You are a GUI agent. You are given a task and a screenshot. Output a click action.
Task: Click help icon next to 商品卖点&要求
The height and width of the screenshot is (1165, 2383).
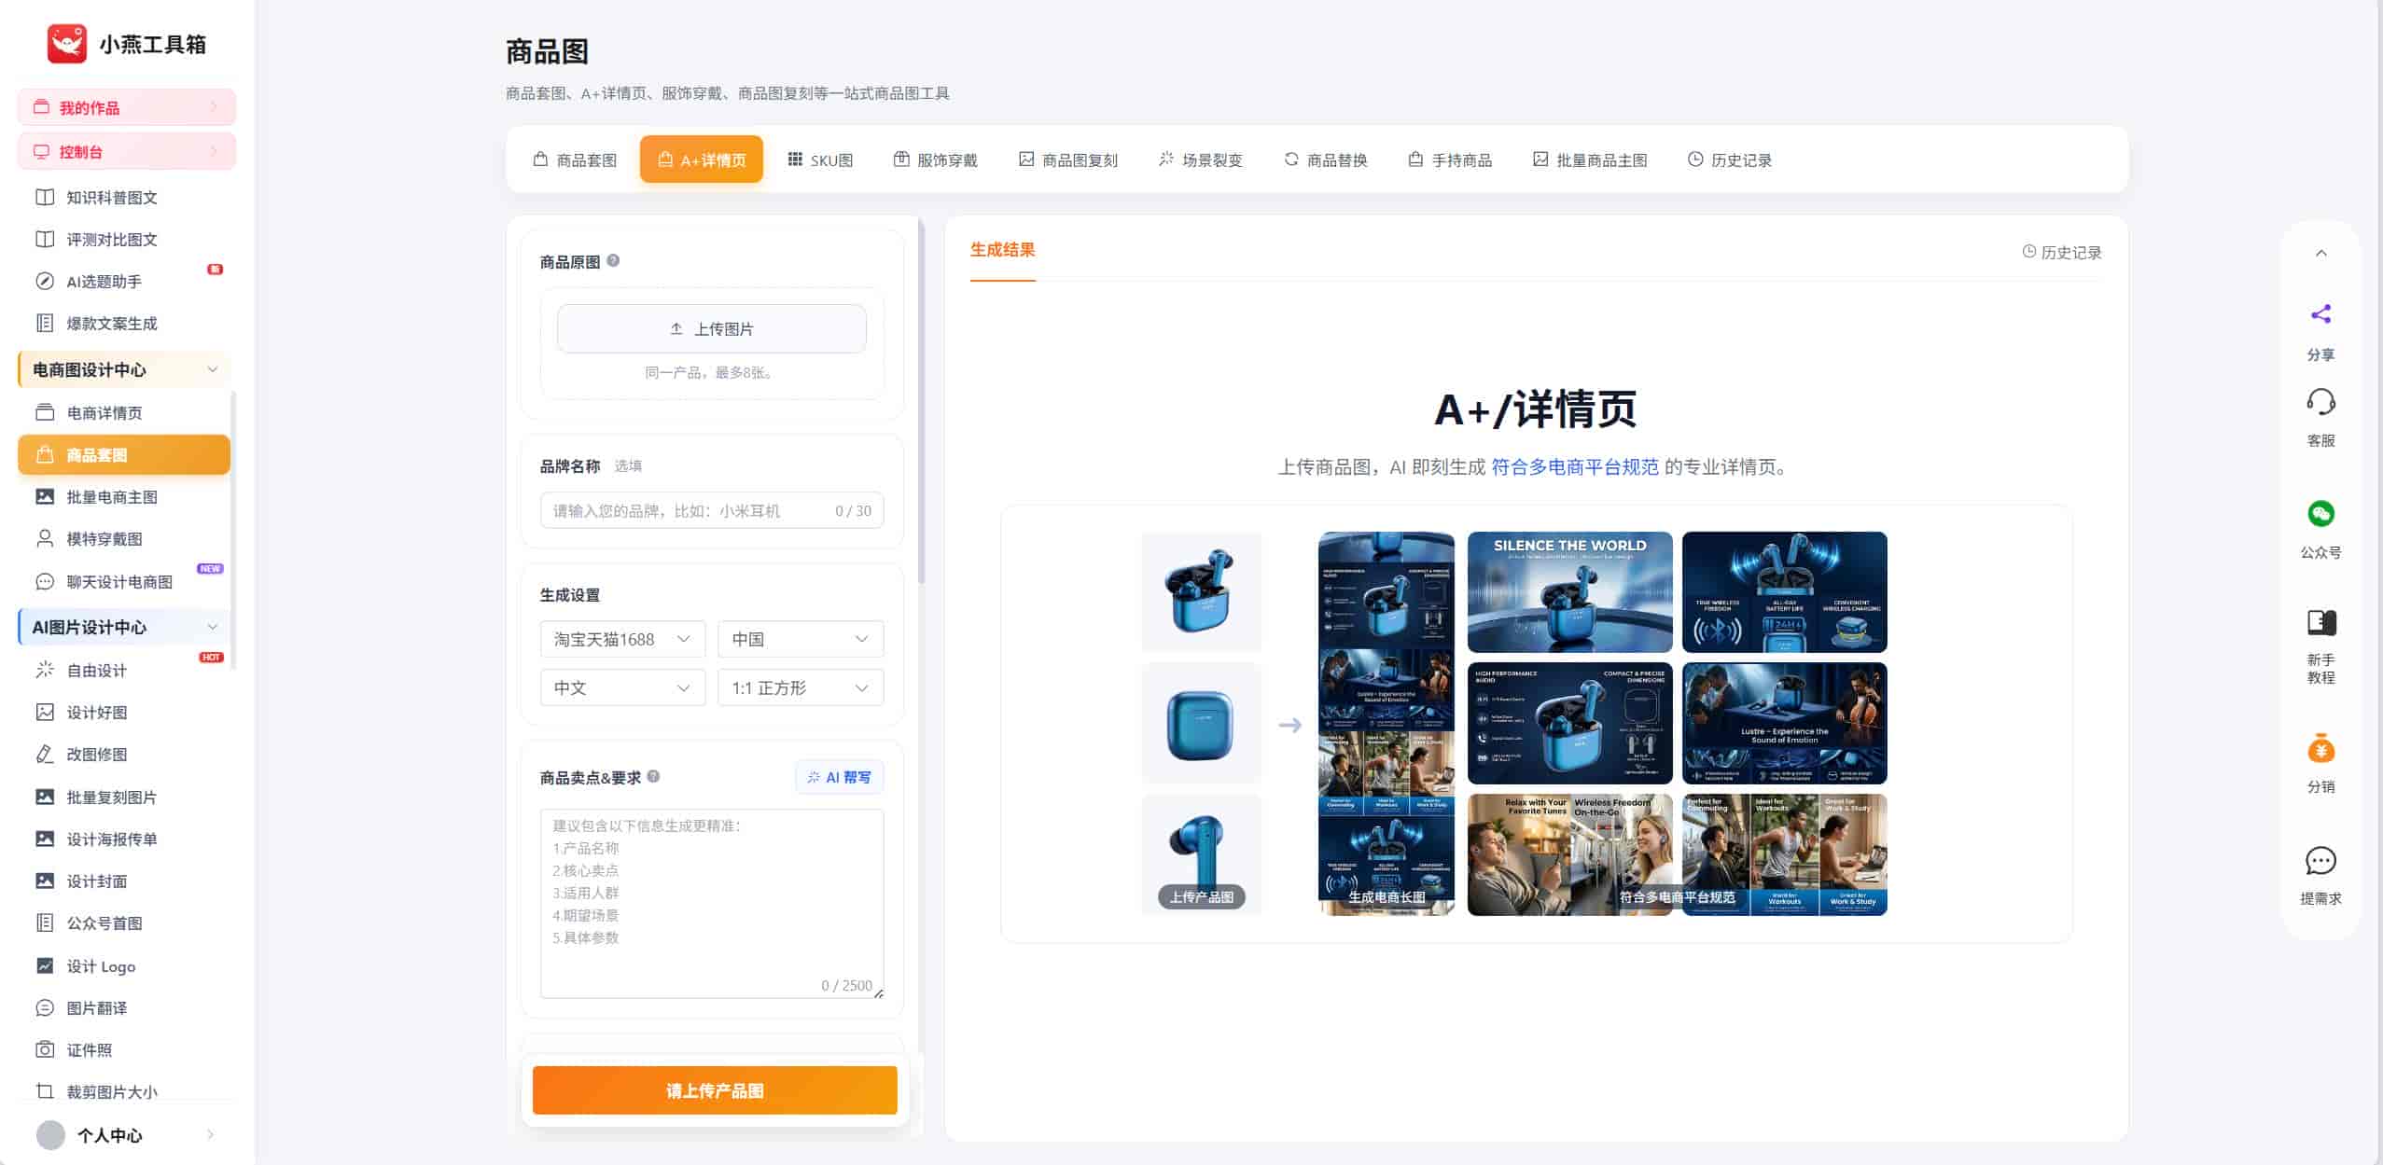click(x=653, y=776)
